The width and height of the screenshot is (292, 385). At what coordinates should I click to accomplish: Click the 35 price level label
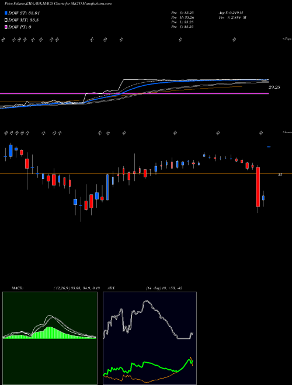pyautogui.click(x=280, y=175)
